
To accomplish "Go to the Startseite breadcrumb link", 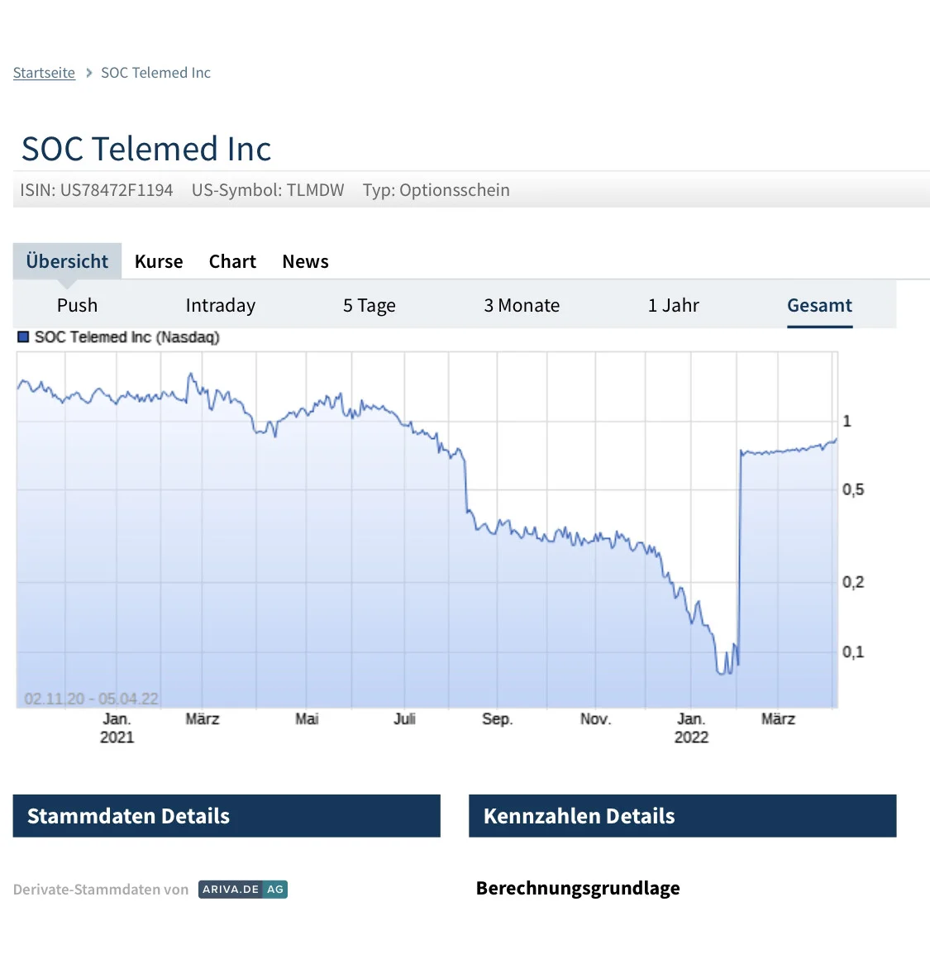I will 44,73.
